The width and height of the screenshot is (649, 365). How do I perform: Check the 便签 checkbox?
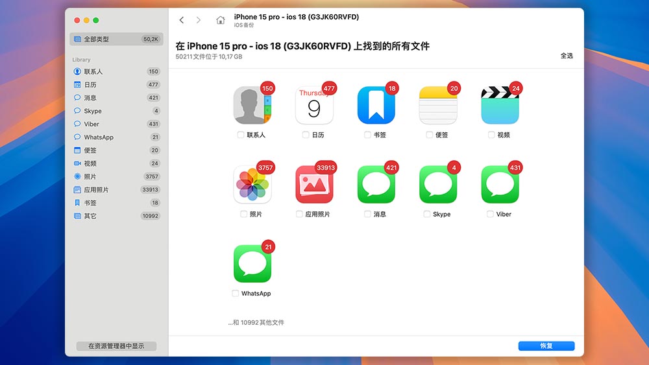429,135
